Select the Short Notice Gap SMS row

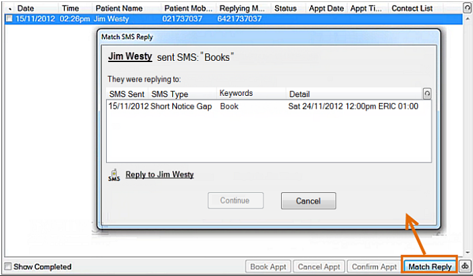pos(264,107)
